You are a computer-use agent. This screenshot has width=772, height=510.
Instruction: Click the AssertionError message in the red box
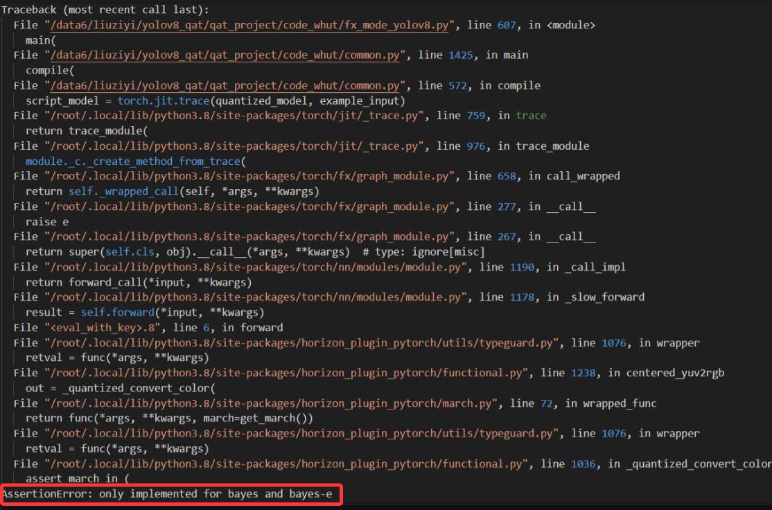[x=171, y=495]
